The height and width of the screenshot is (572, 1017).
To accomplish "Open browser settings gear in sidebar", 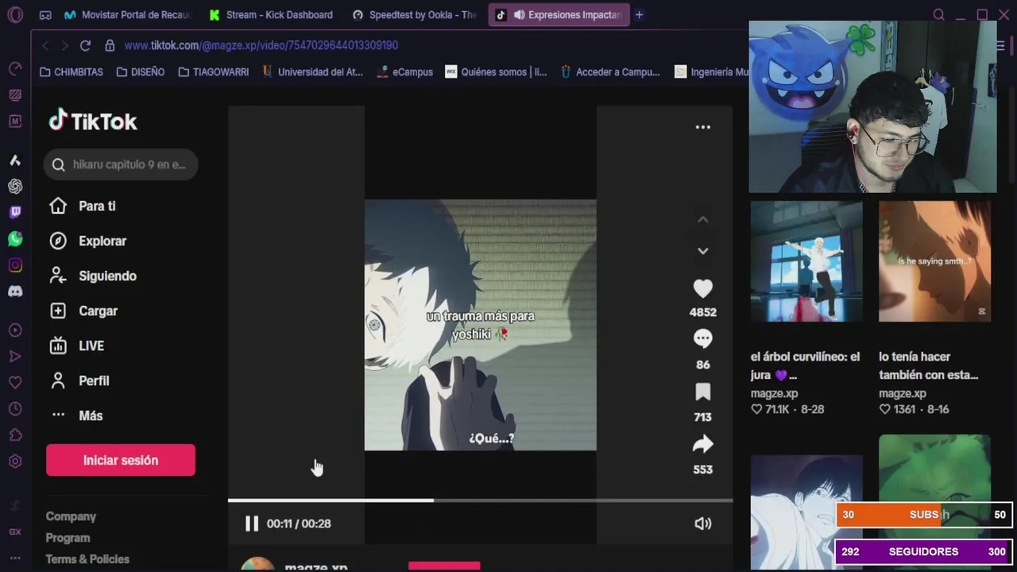I will (x=15, y=462).
